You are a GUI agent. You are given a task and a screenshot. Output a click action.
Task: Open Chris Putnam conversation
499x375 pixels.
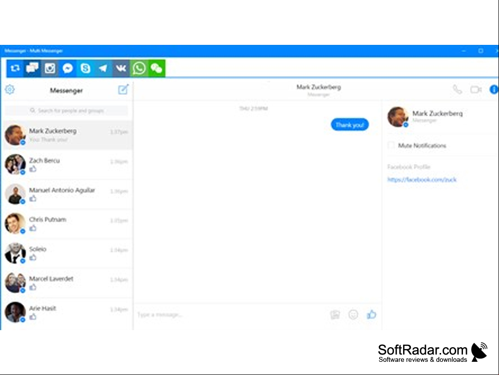pos(67,223)
